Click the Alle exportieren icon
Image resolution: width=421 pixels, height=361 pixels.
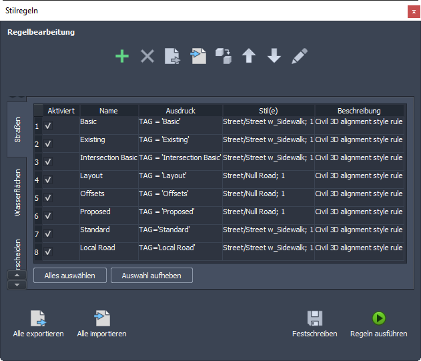pyautogui.click(x=38, y=318)
